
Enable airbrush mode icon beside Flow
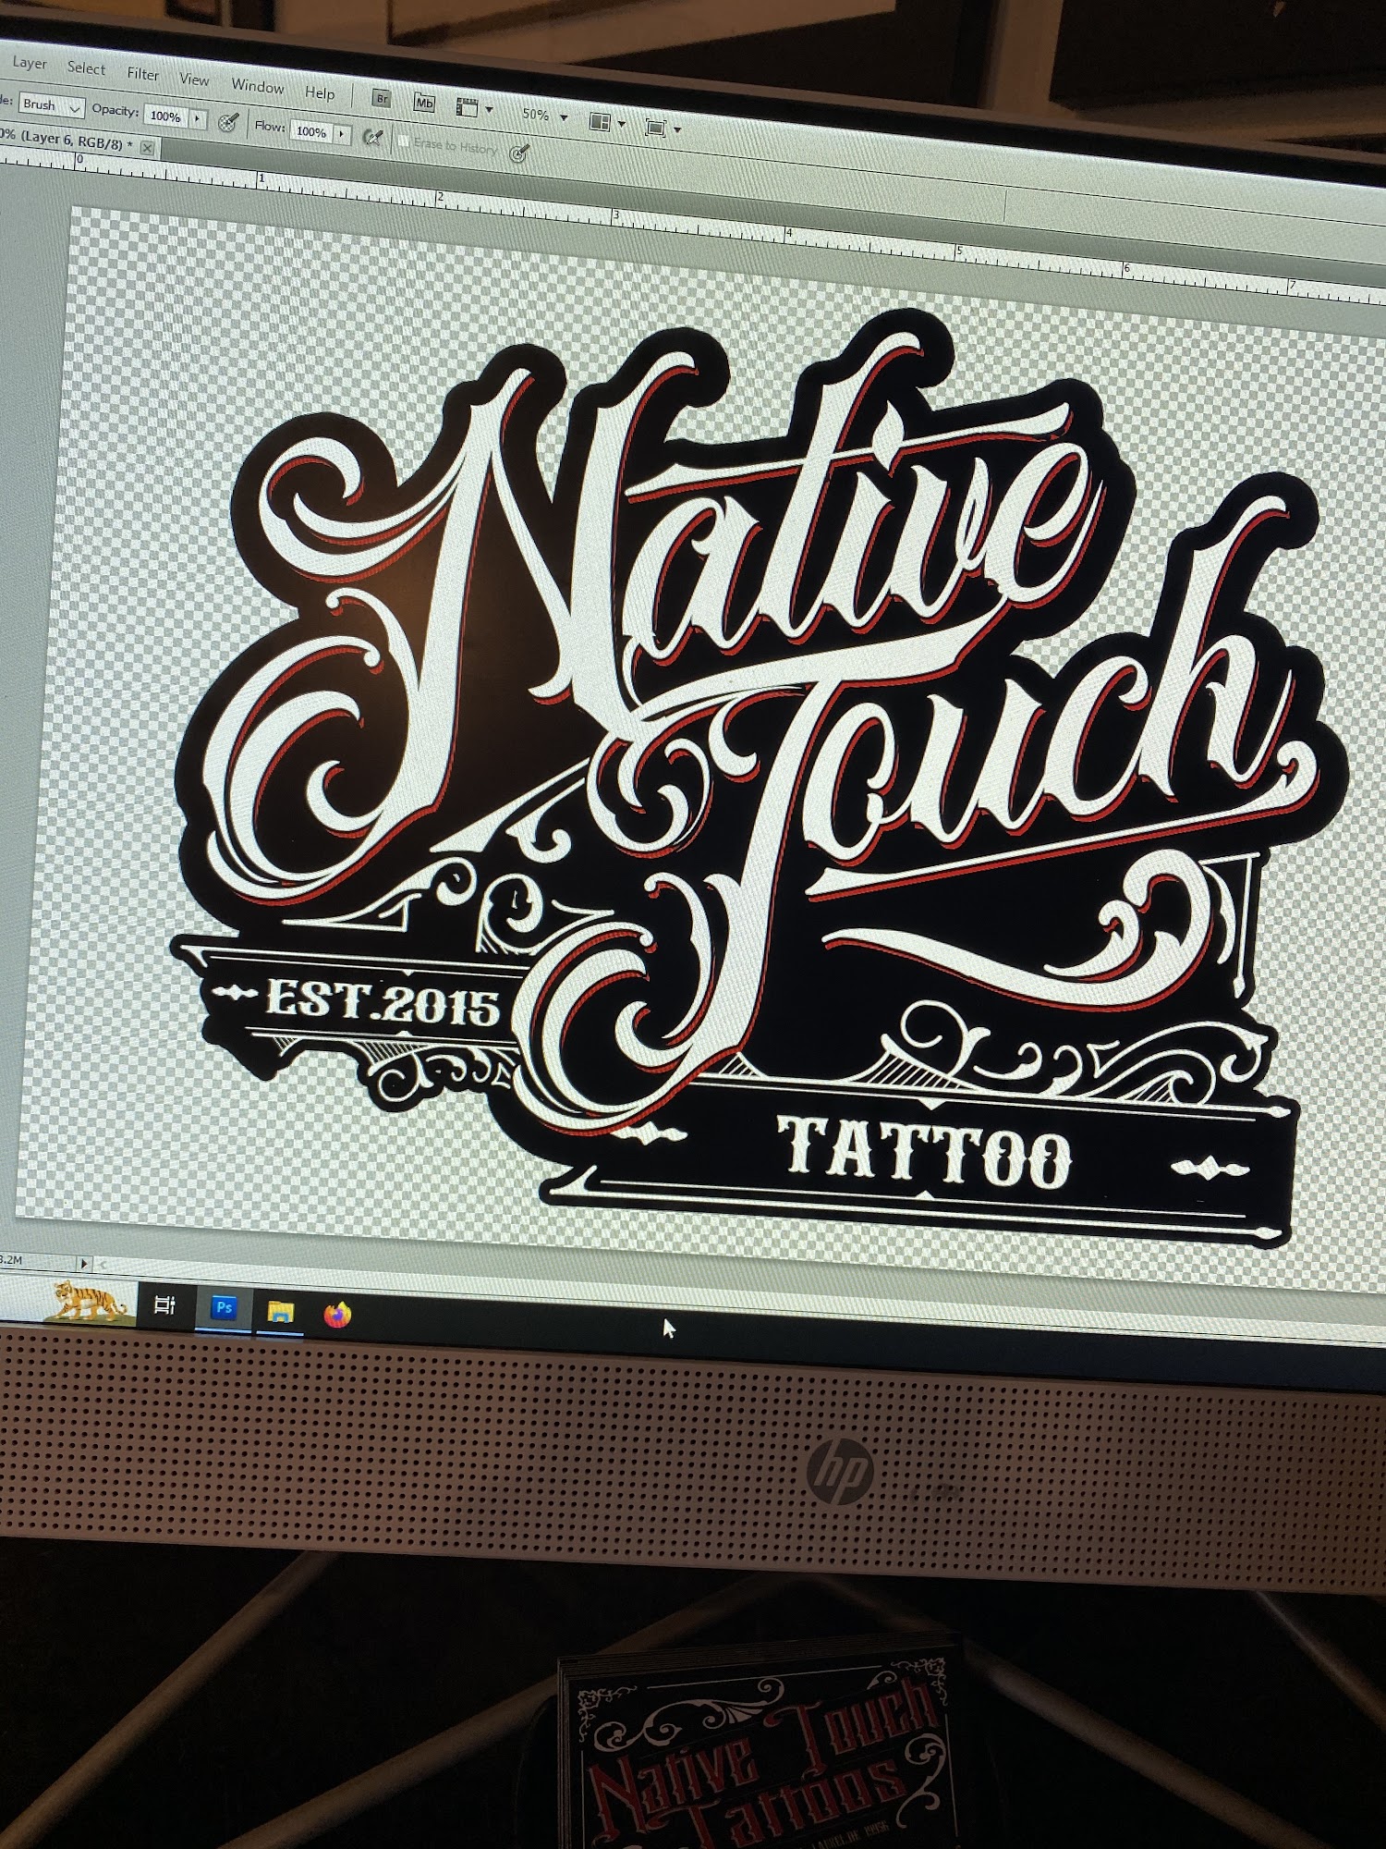point(372,137)
